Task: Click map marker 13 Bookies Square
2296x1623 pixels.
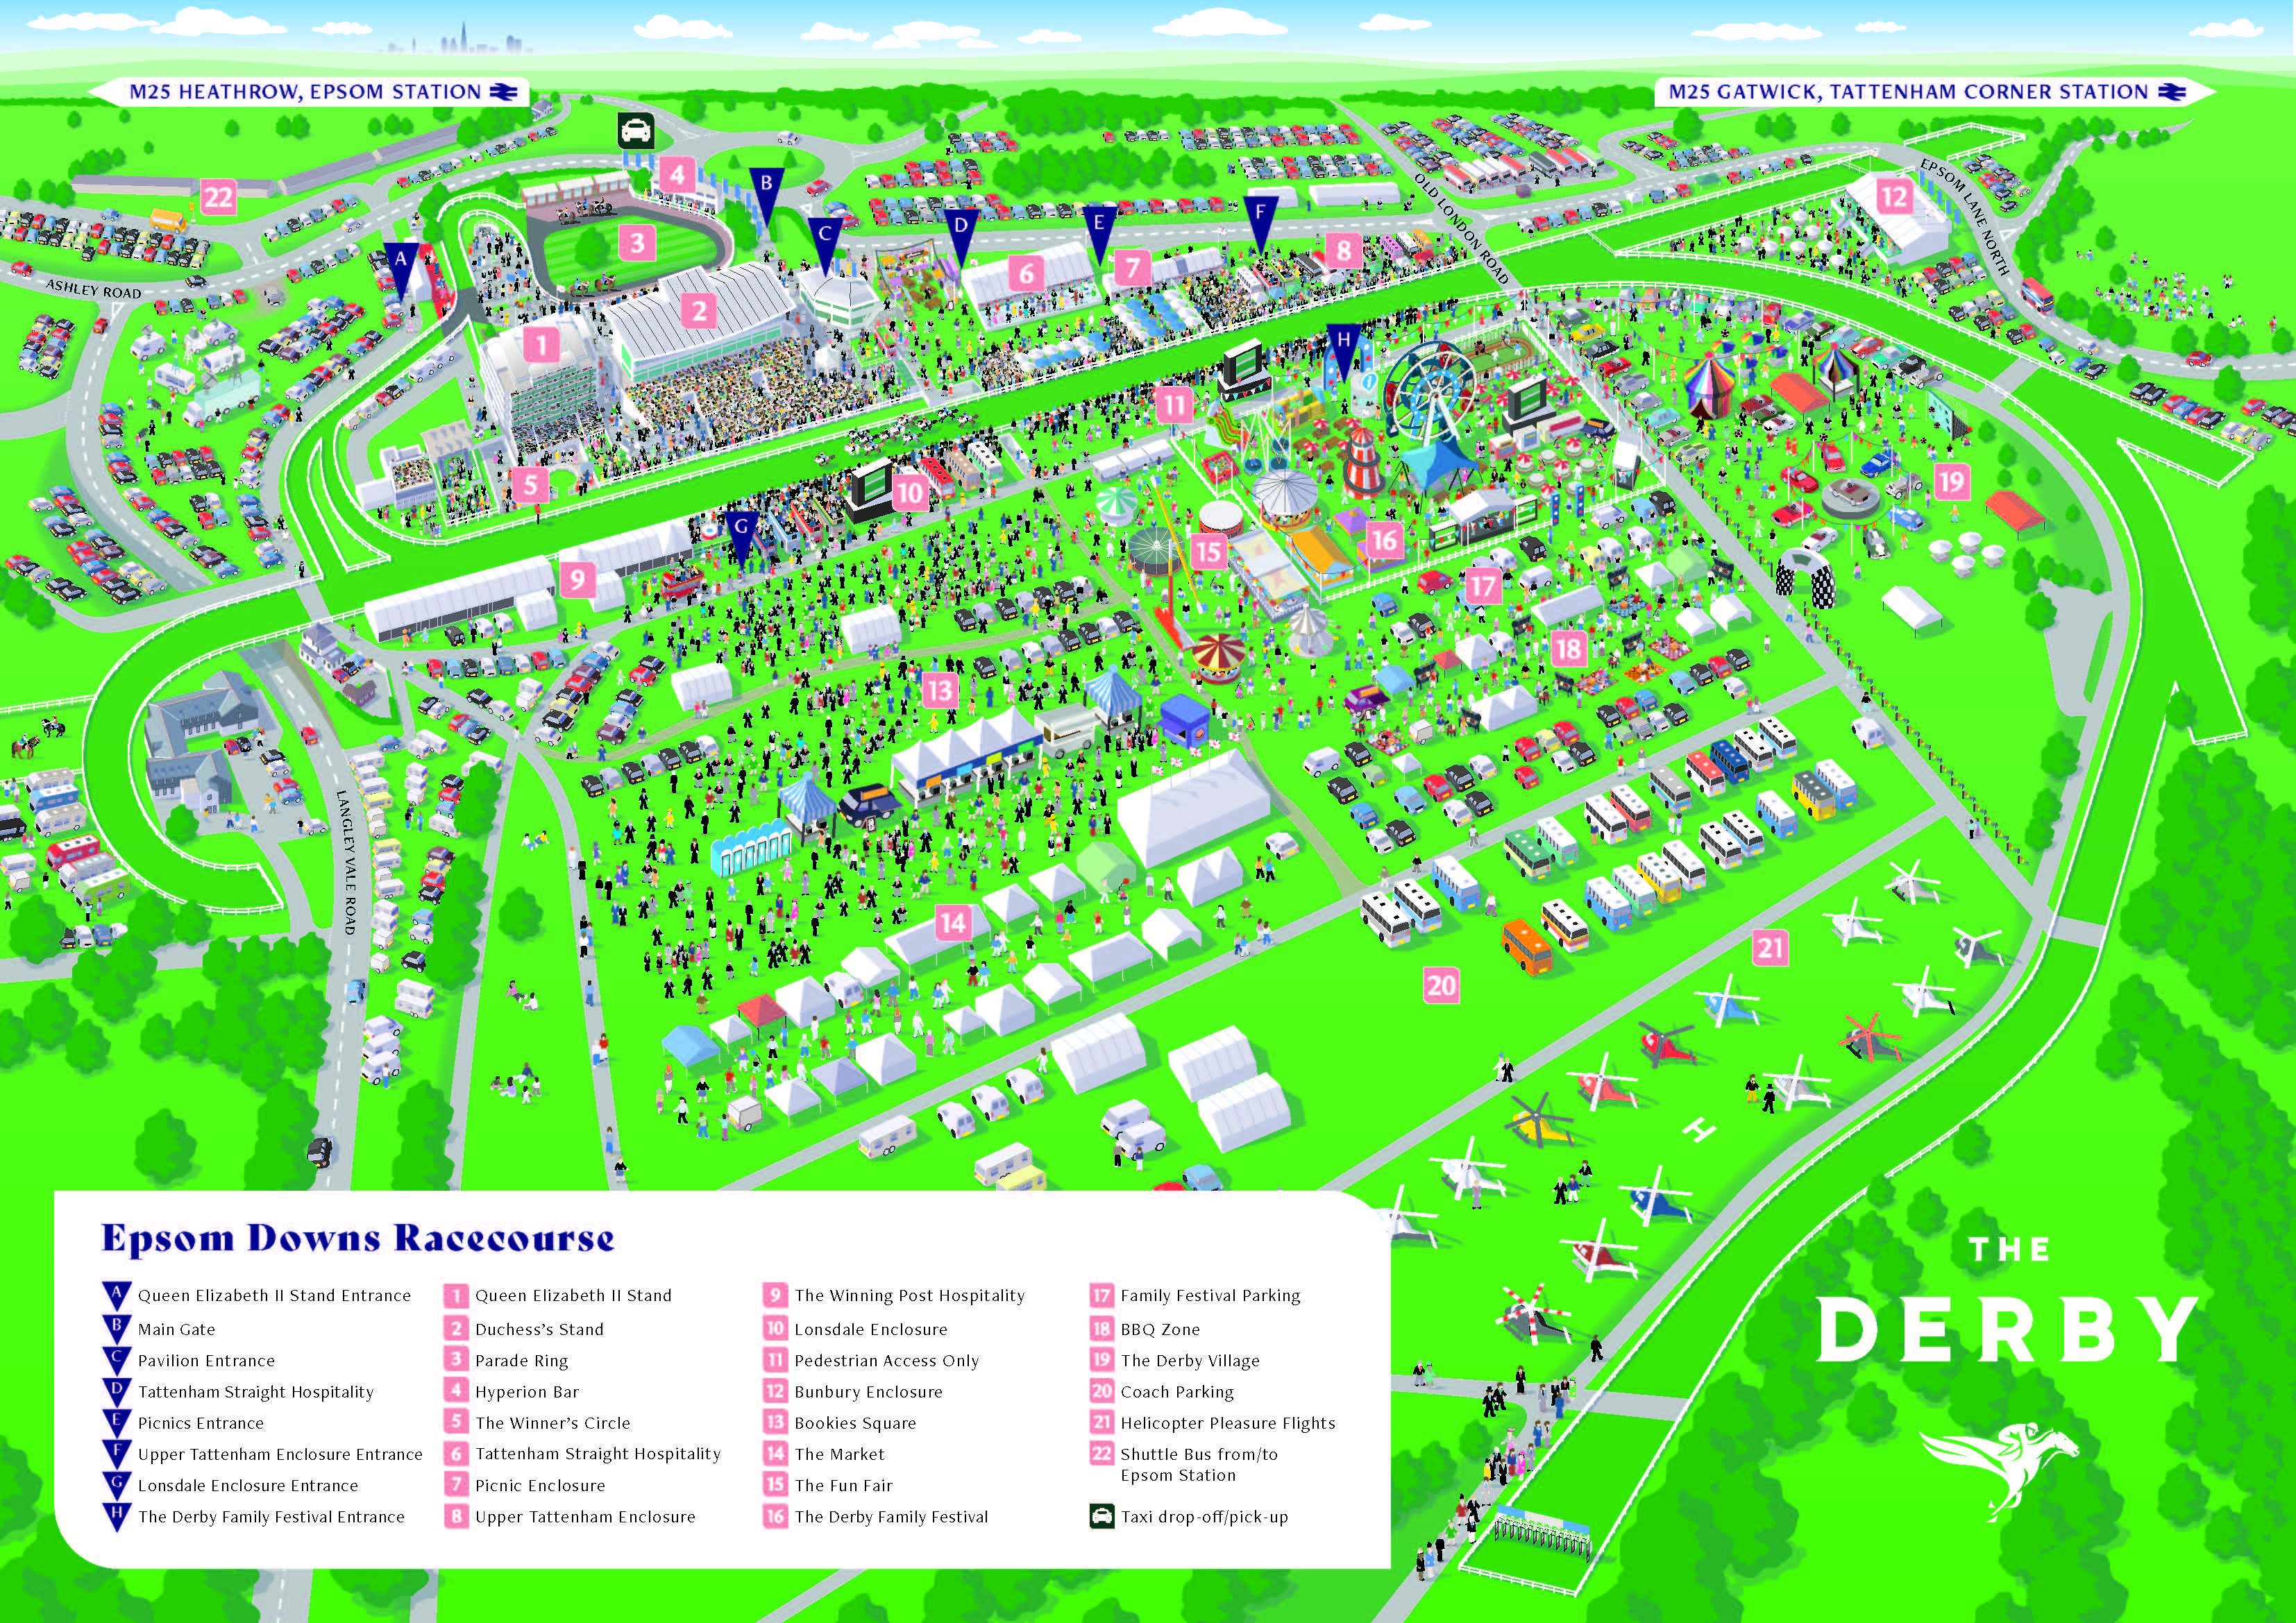Action: pyautogui.click(x=939, y=689)
